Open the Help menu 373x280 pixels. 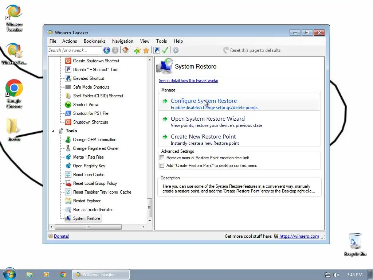pos(178,41)
